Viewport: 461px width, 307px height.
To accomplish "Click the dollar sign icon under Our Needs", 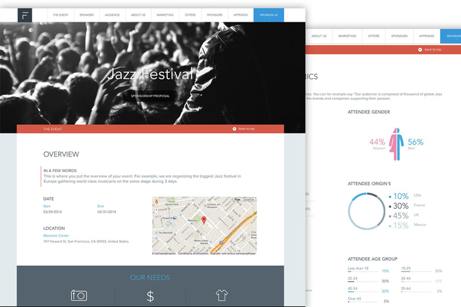I will tap(150, 296).
